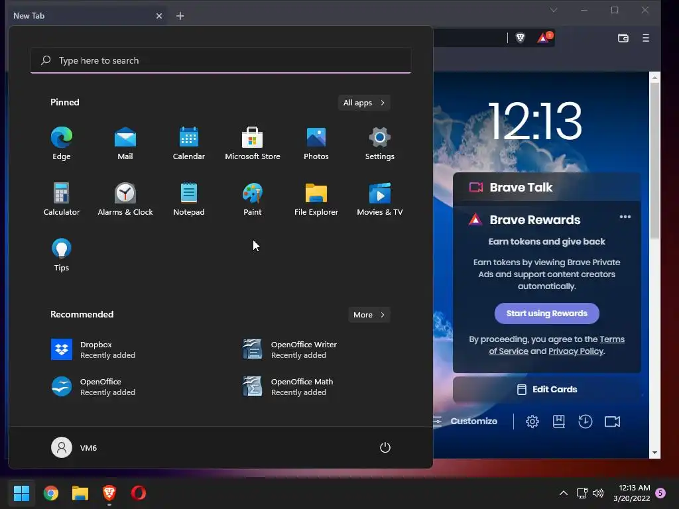Launch Movies & TV app
This screenshot has width=679, height=509.
click(380, 199)
